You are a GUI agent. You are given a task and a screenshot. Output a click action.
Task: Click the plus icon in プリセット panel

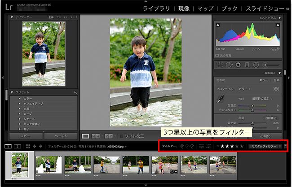[75, 92]
